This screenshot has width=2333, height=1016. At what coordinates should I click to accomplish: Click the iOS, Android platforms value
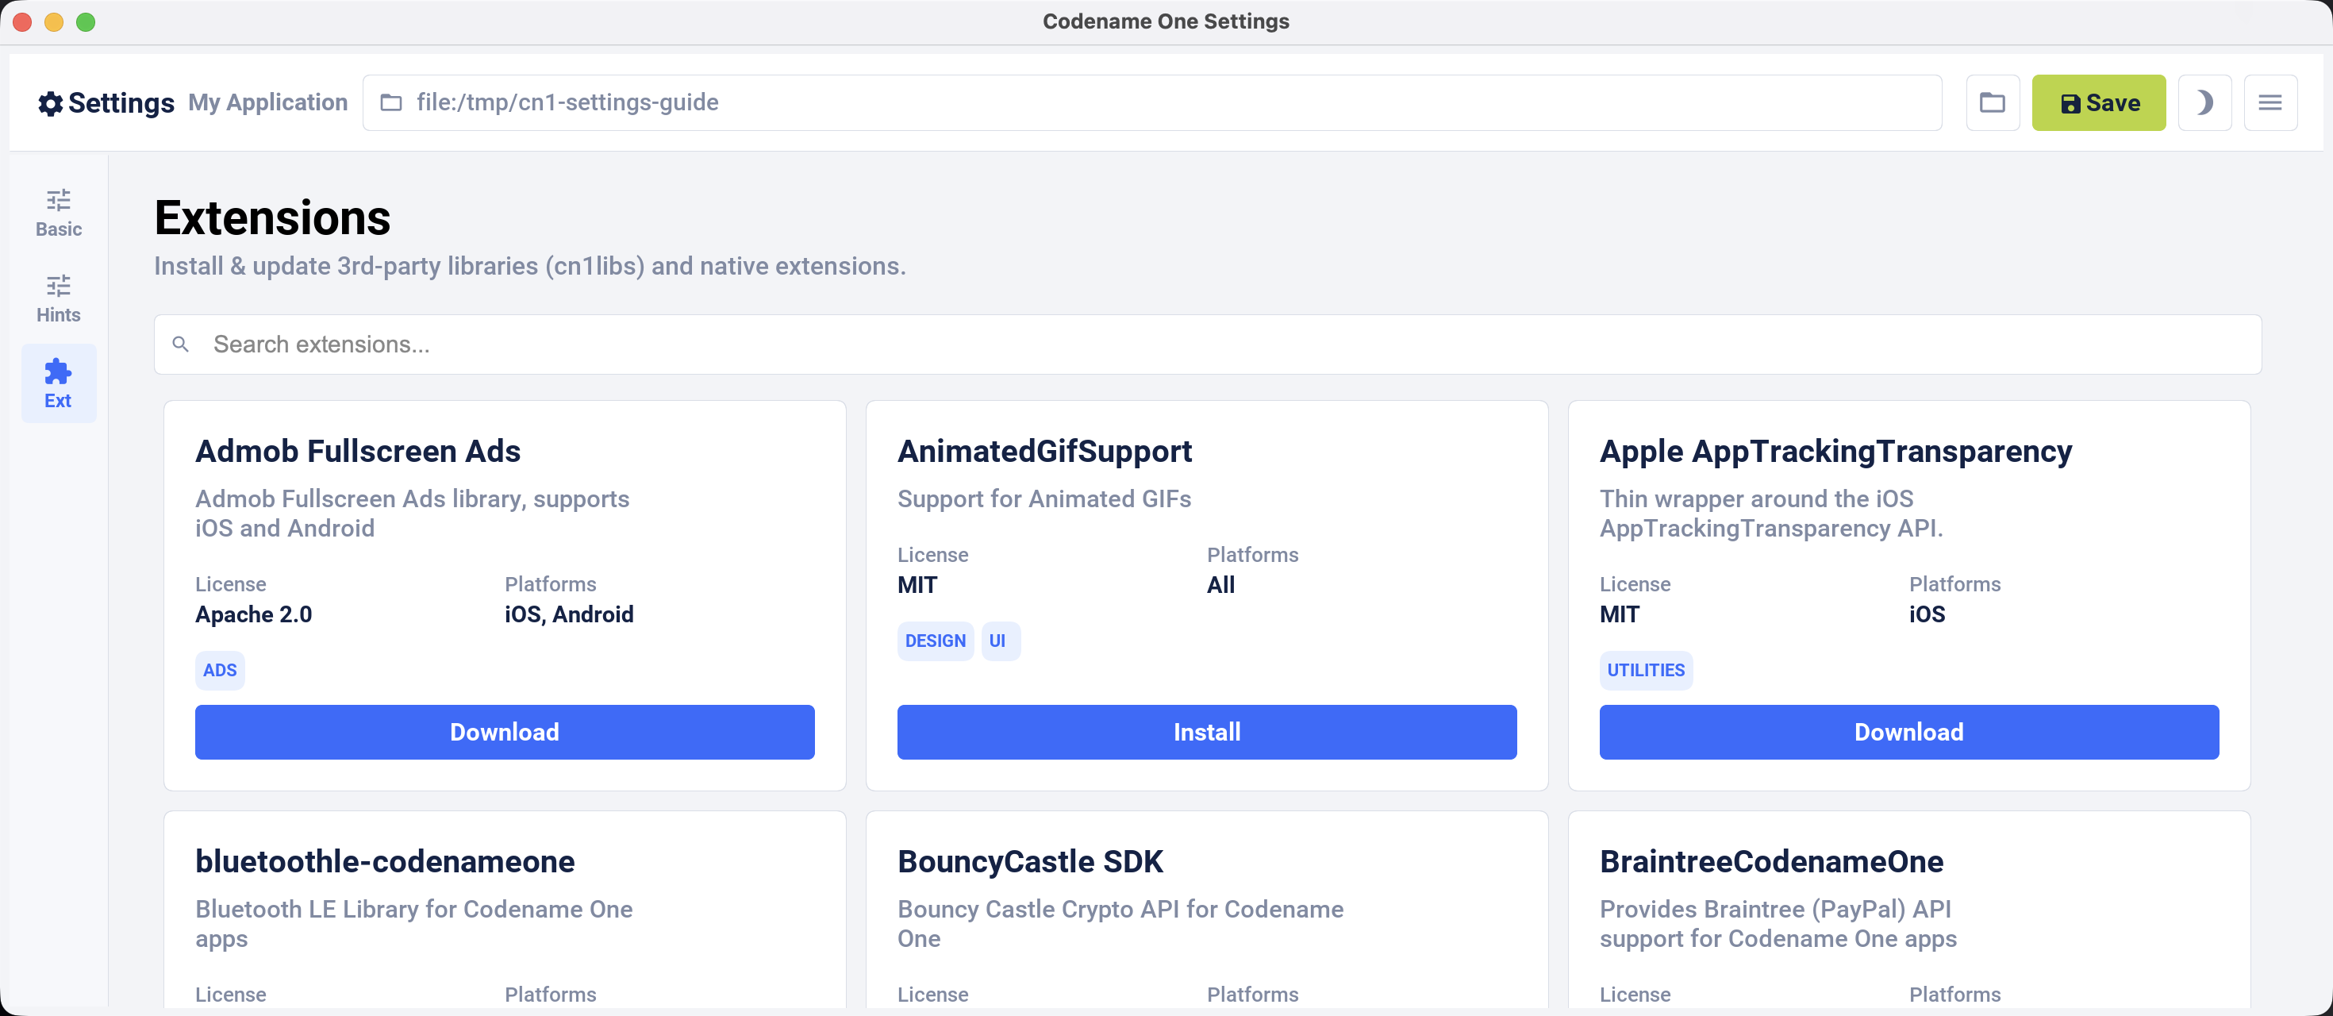click(569, 614)
